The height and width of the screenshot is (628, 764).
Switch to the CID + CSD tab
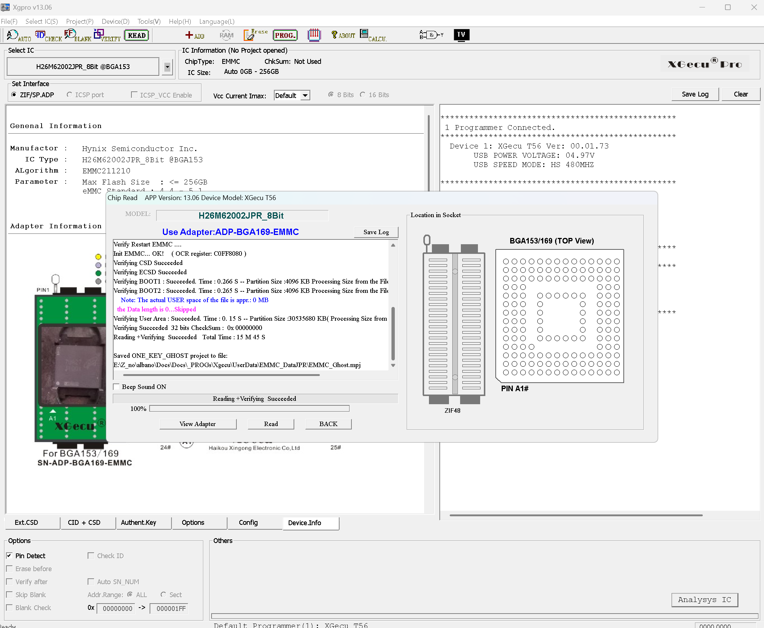[84, 523]
